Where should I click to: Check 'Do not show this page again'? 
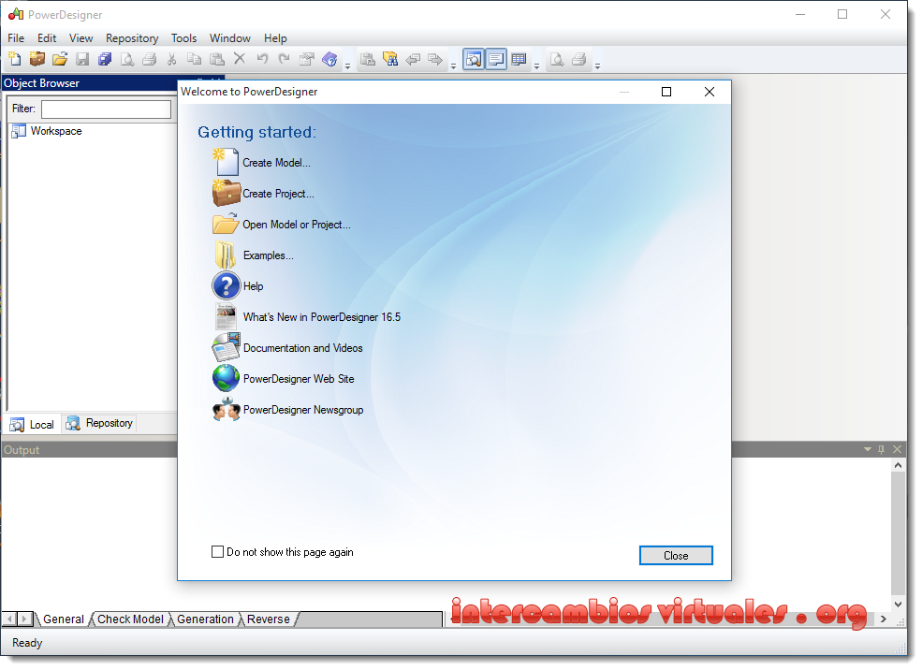pyautogui.click(x=217, y=552)
